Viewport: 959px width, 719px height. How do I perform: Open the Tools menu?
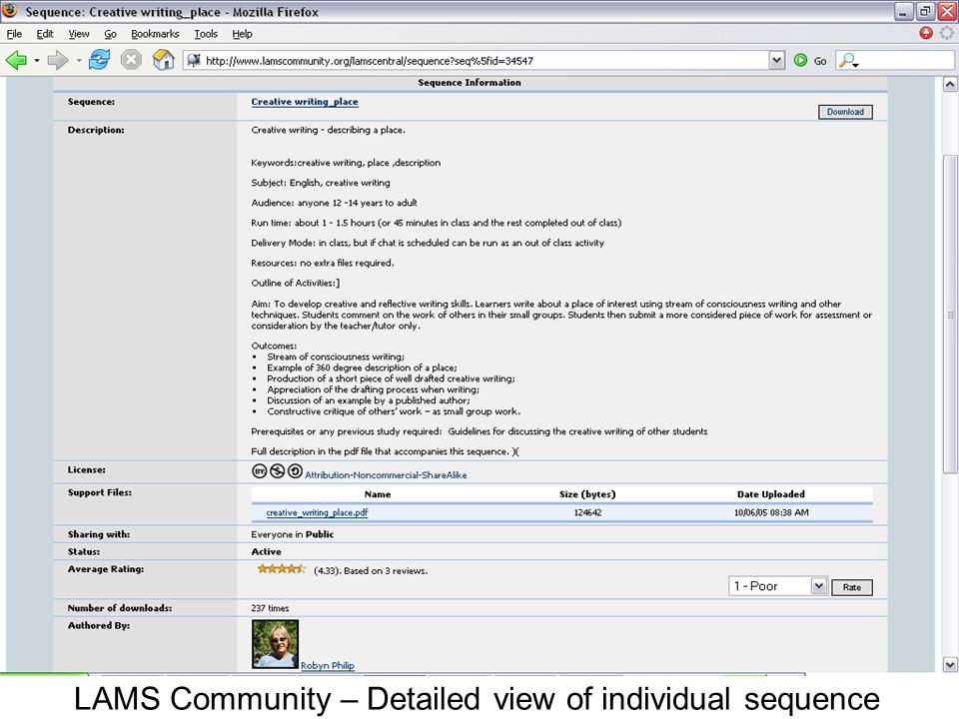(206, 34)
